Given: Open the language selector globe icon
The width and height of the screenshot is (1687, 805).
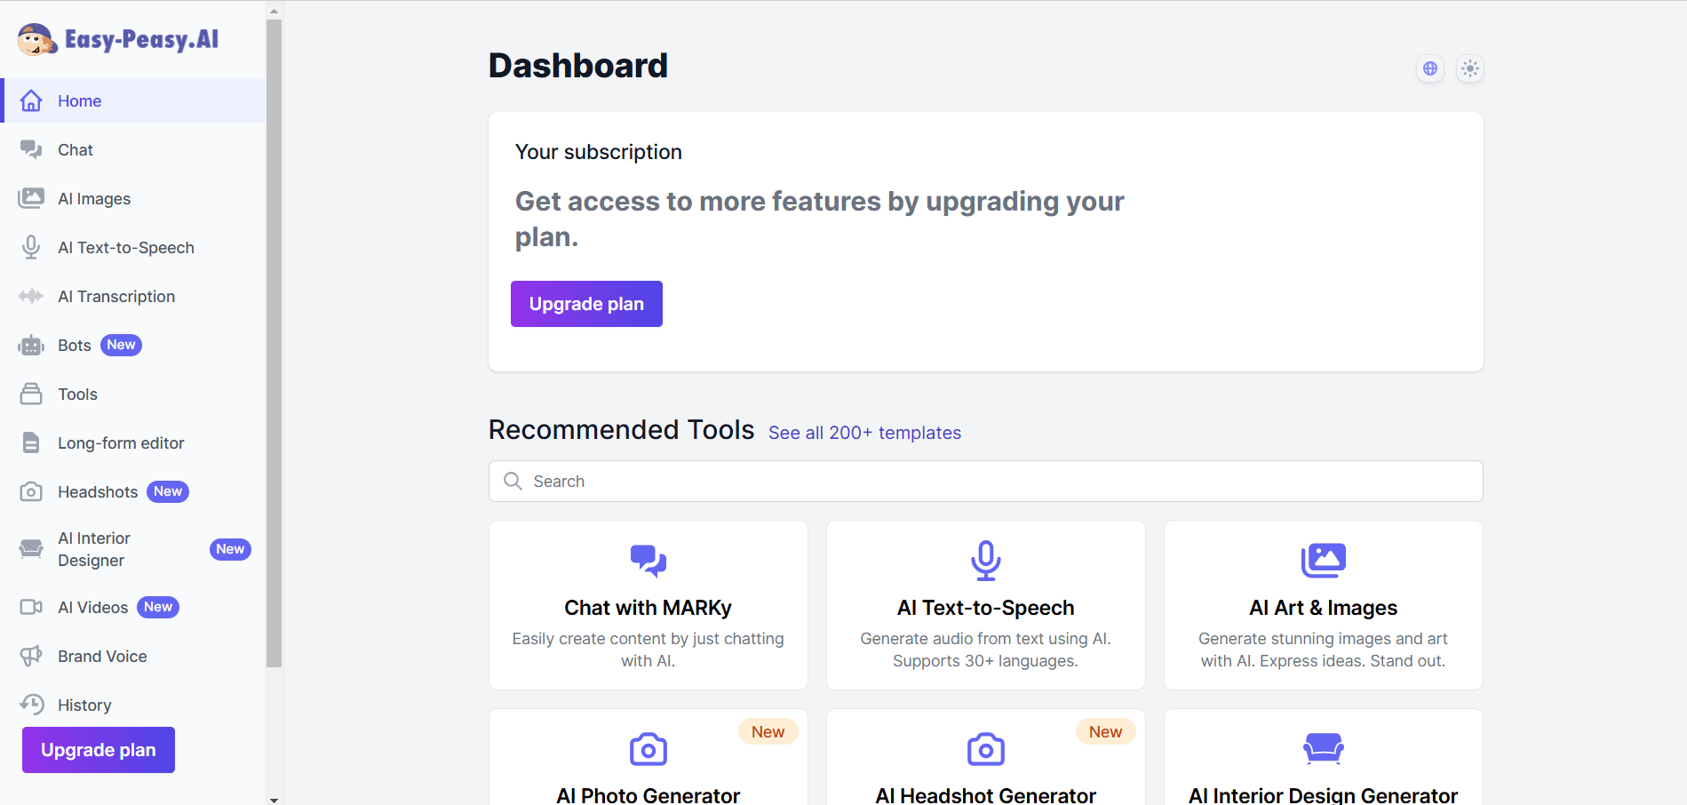Looking at the screenshot, I should click(x=1429, y=68).
